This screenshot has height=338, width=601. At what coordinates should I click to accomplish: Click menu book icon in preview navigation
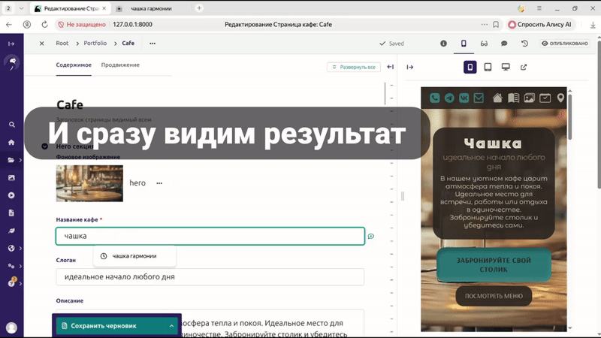(x=514, y=98)
